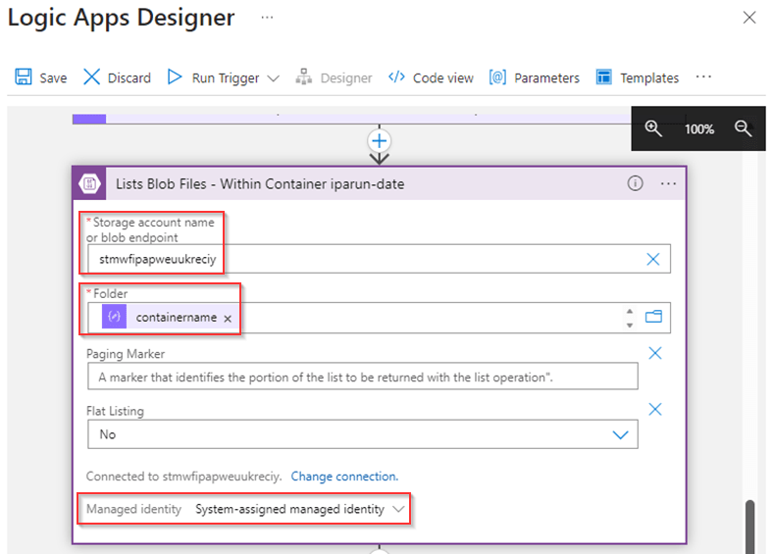The width and height of the screenshot is (772, 554).
Task: Discard changes using the X icon
Action: tap(91, 77)
